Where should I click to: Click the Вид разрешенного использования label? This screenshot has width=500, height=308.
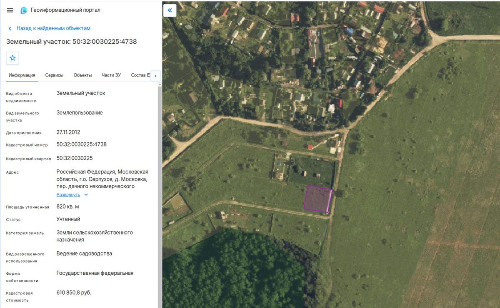[x=25, y=258]
